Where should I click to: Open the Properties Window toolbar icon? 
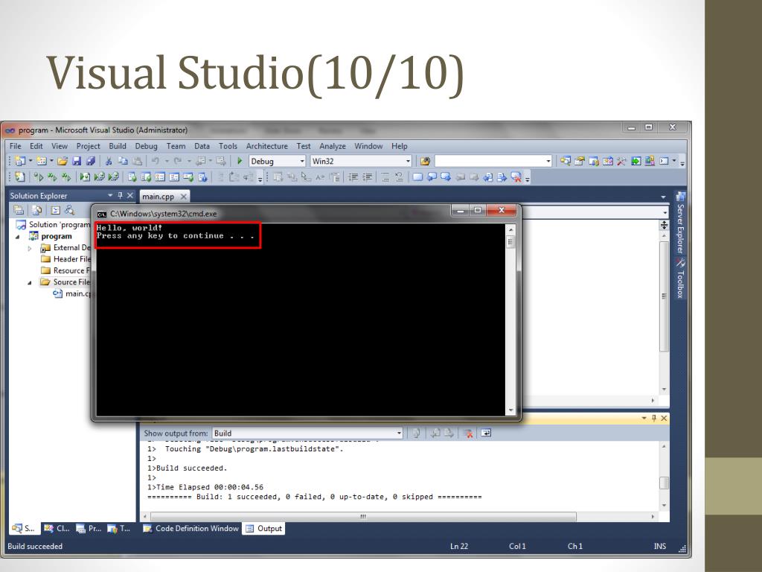pos(579,161)
